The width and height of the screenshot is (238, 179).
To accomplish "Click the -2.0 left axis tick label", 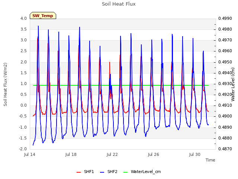I will (23, 149).
